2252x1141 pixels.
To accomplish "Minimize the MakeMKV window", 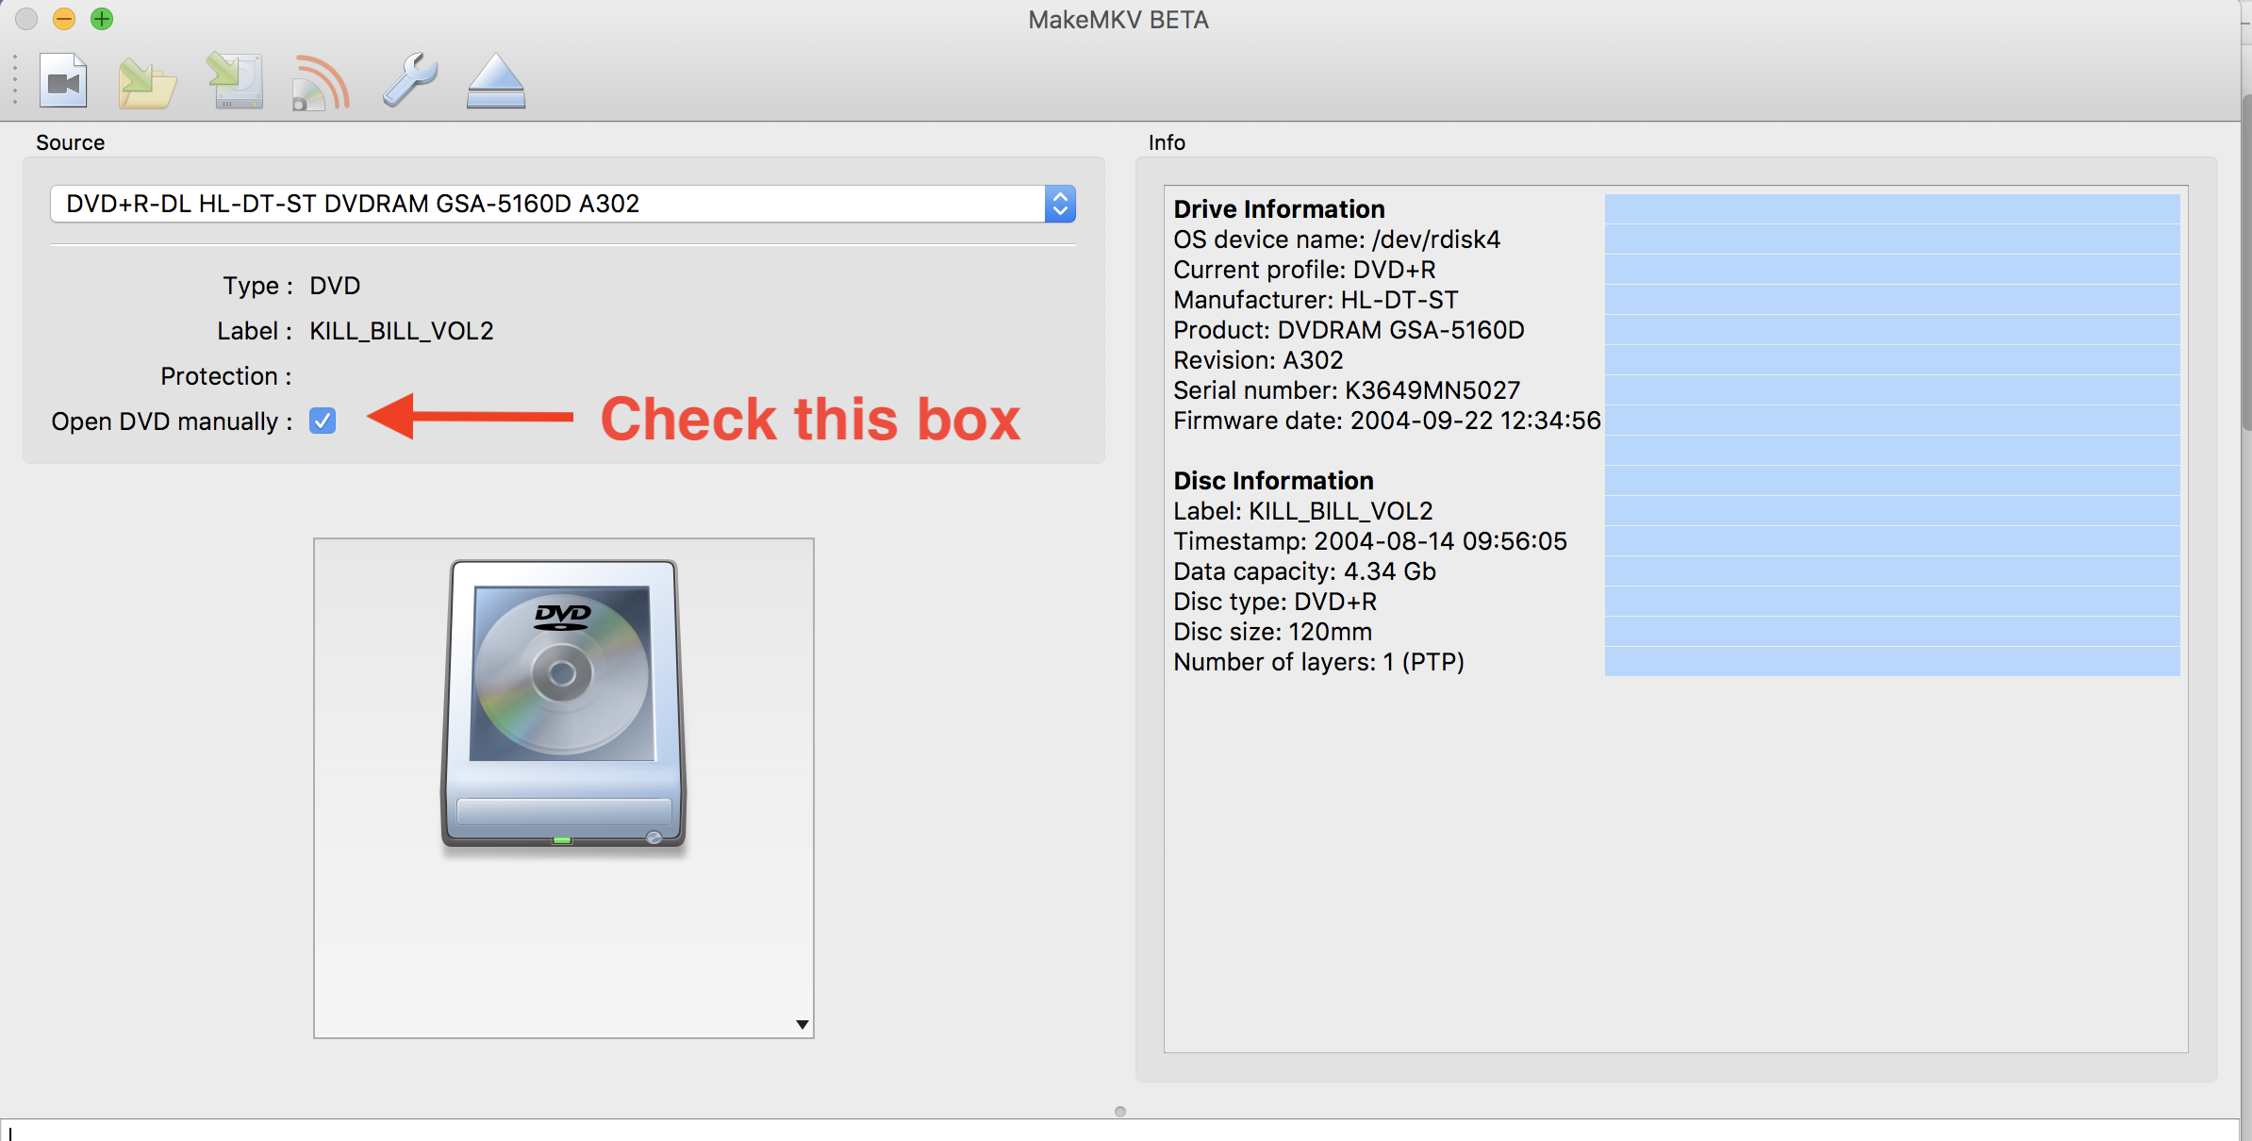I will pos(64,19).
